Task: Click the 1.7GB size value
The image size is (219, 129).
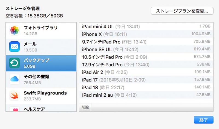Action: (x=205, y=26)
